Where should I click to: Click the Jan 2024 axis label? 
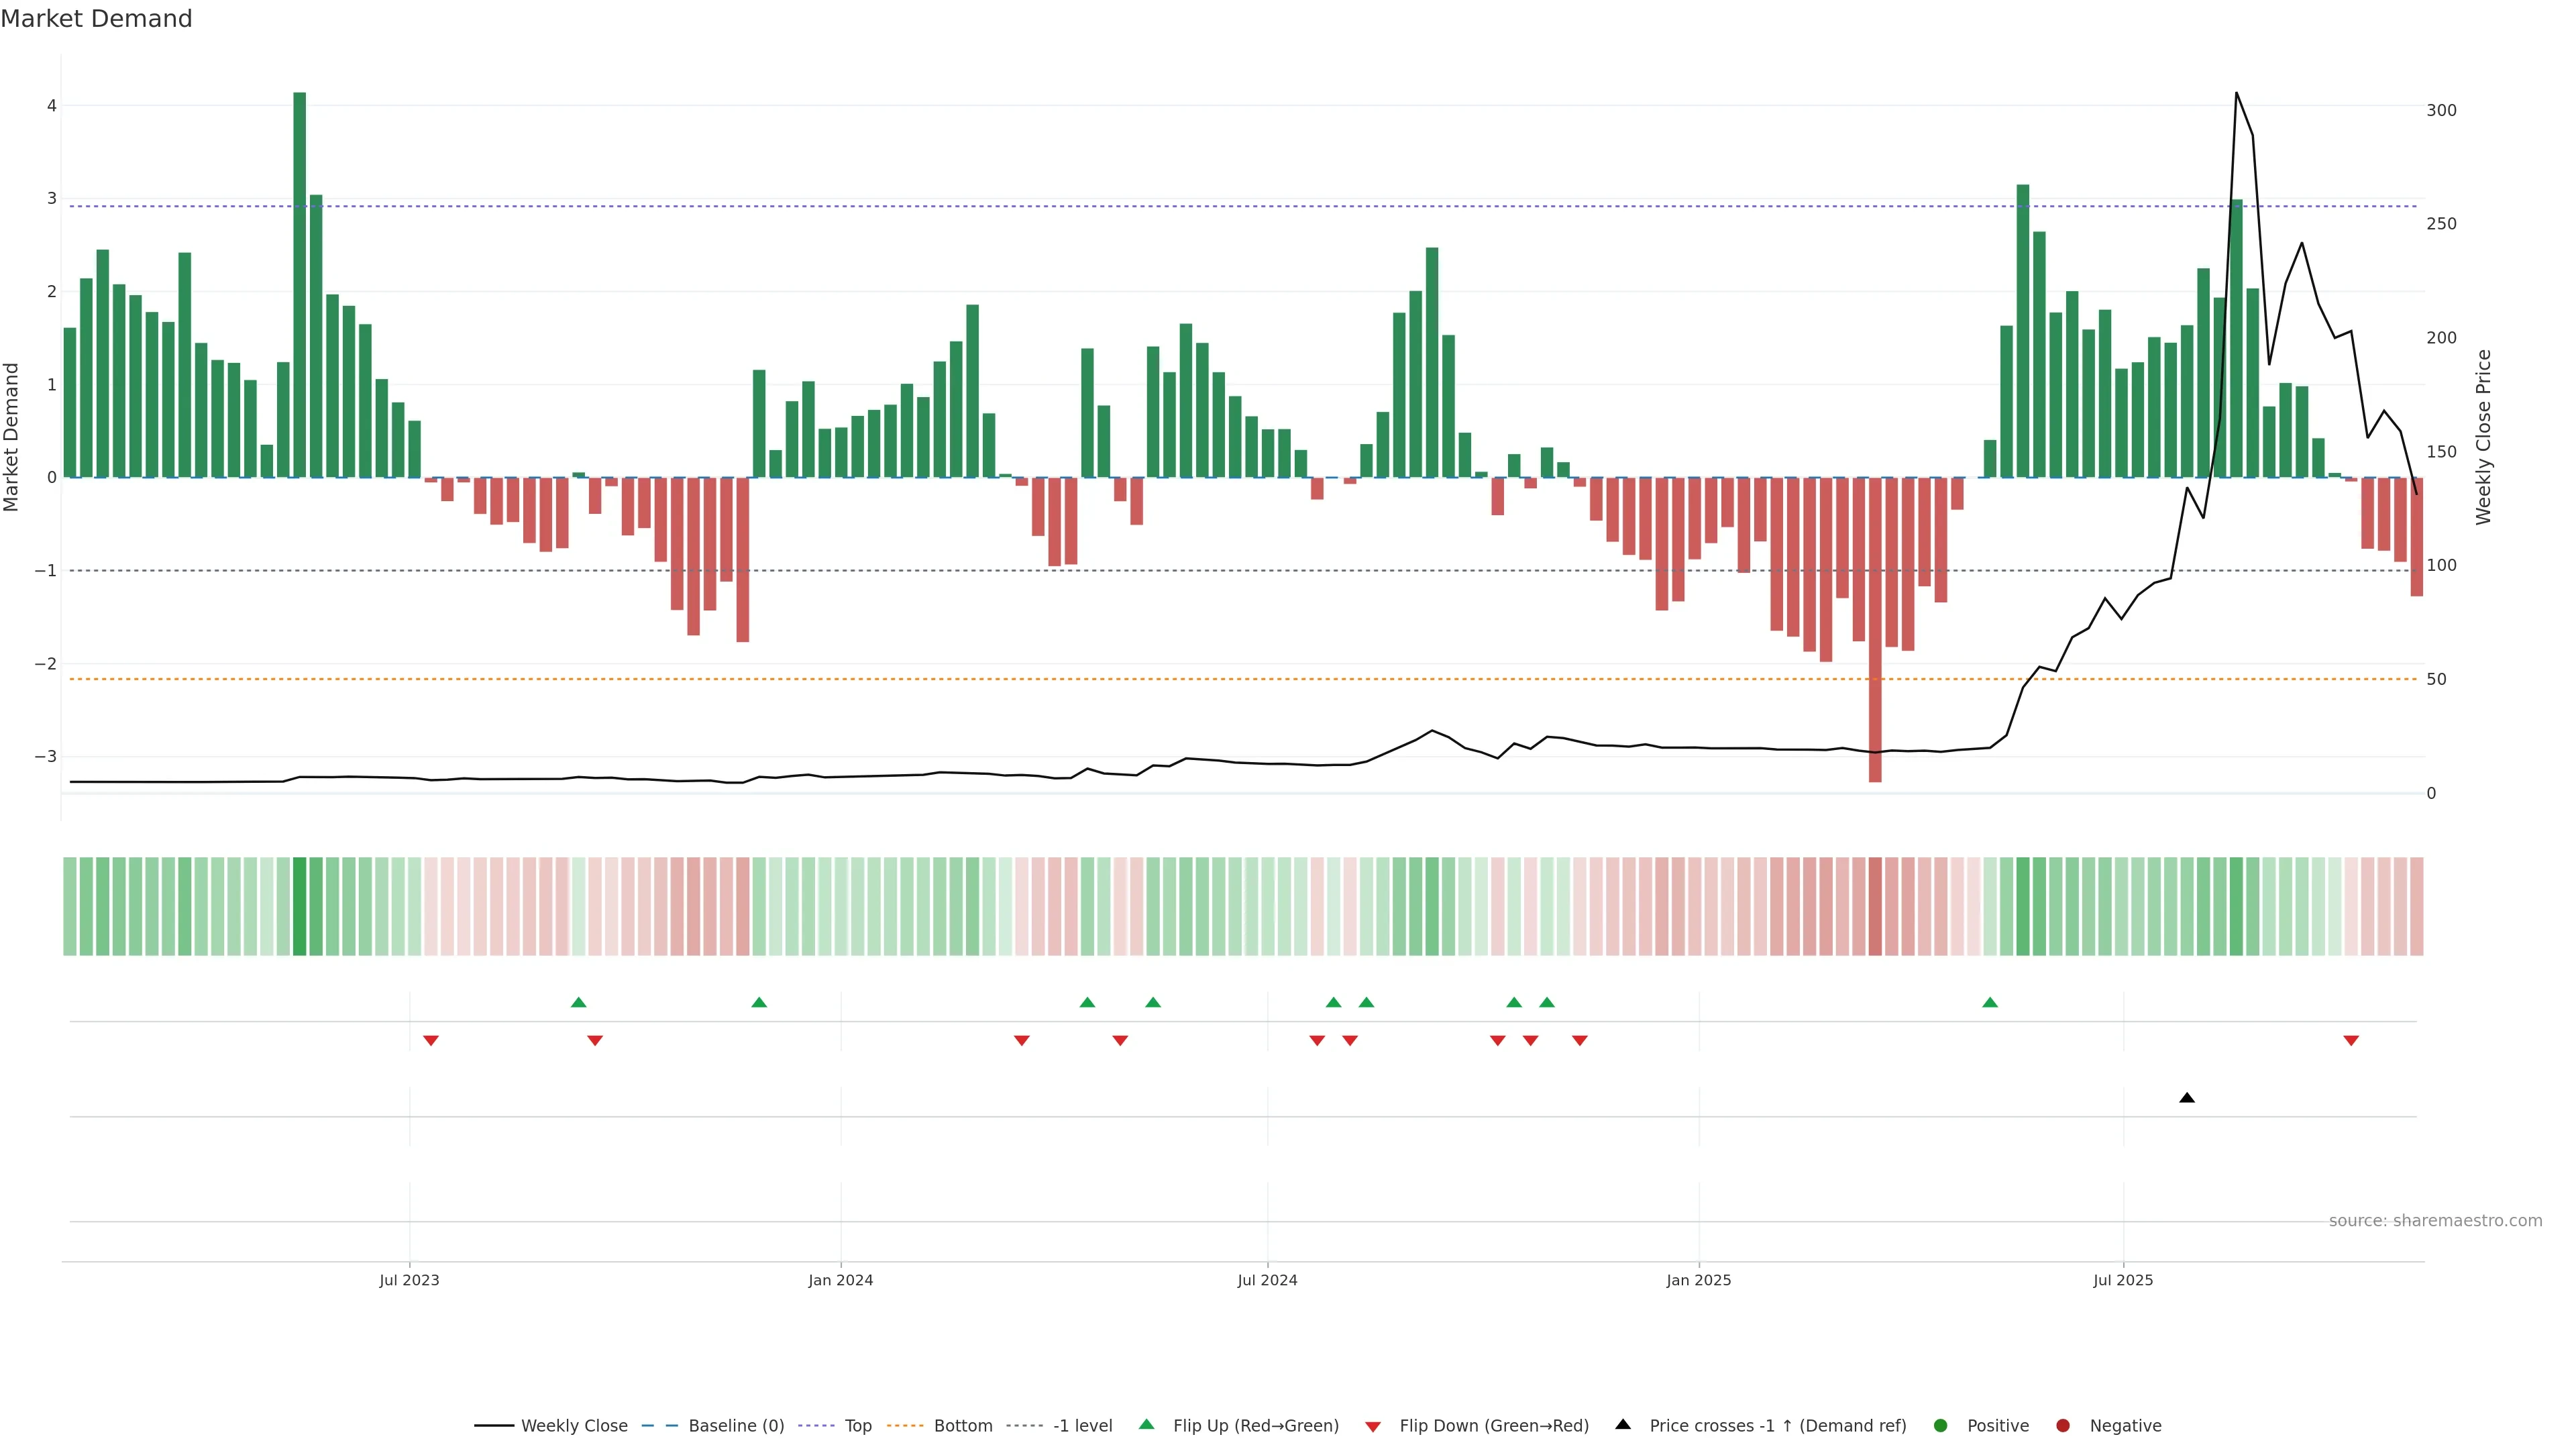[840, 1280]
